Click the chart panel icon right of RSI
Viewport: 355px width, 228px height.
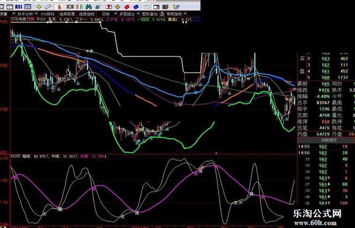point(28,7)
